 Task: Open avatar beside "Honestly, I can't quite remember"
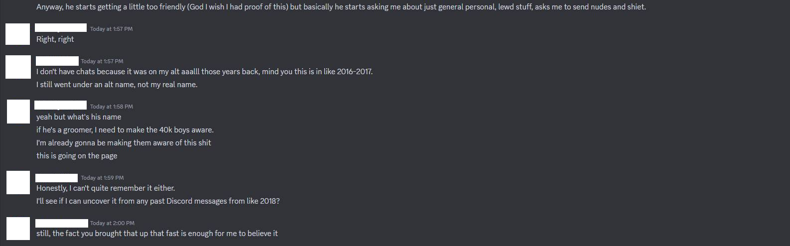(18, 183)
